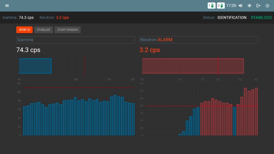Select the Gamma panel header
This screenshot has width=274, height=154.
(x=75, y=40)
